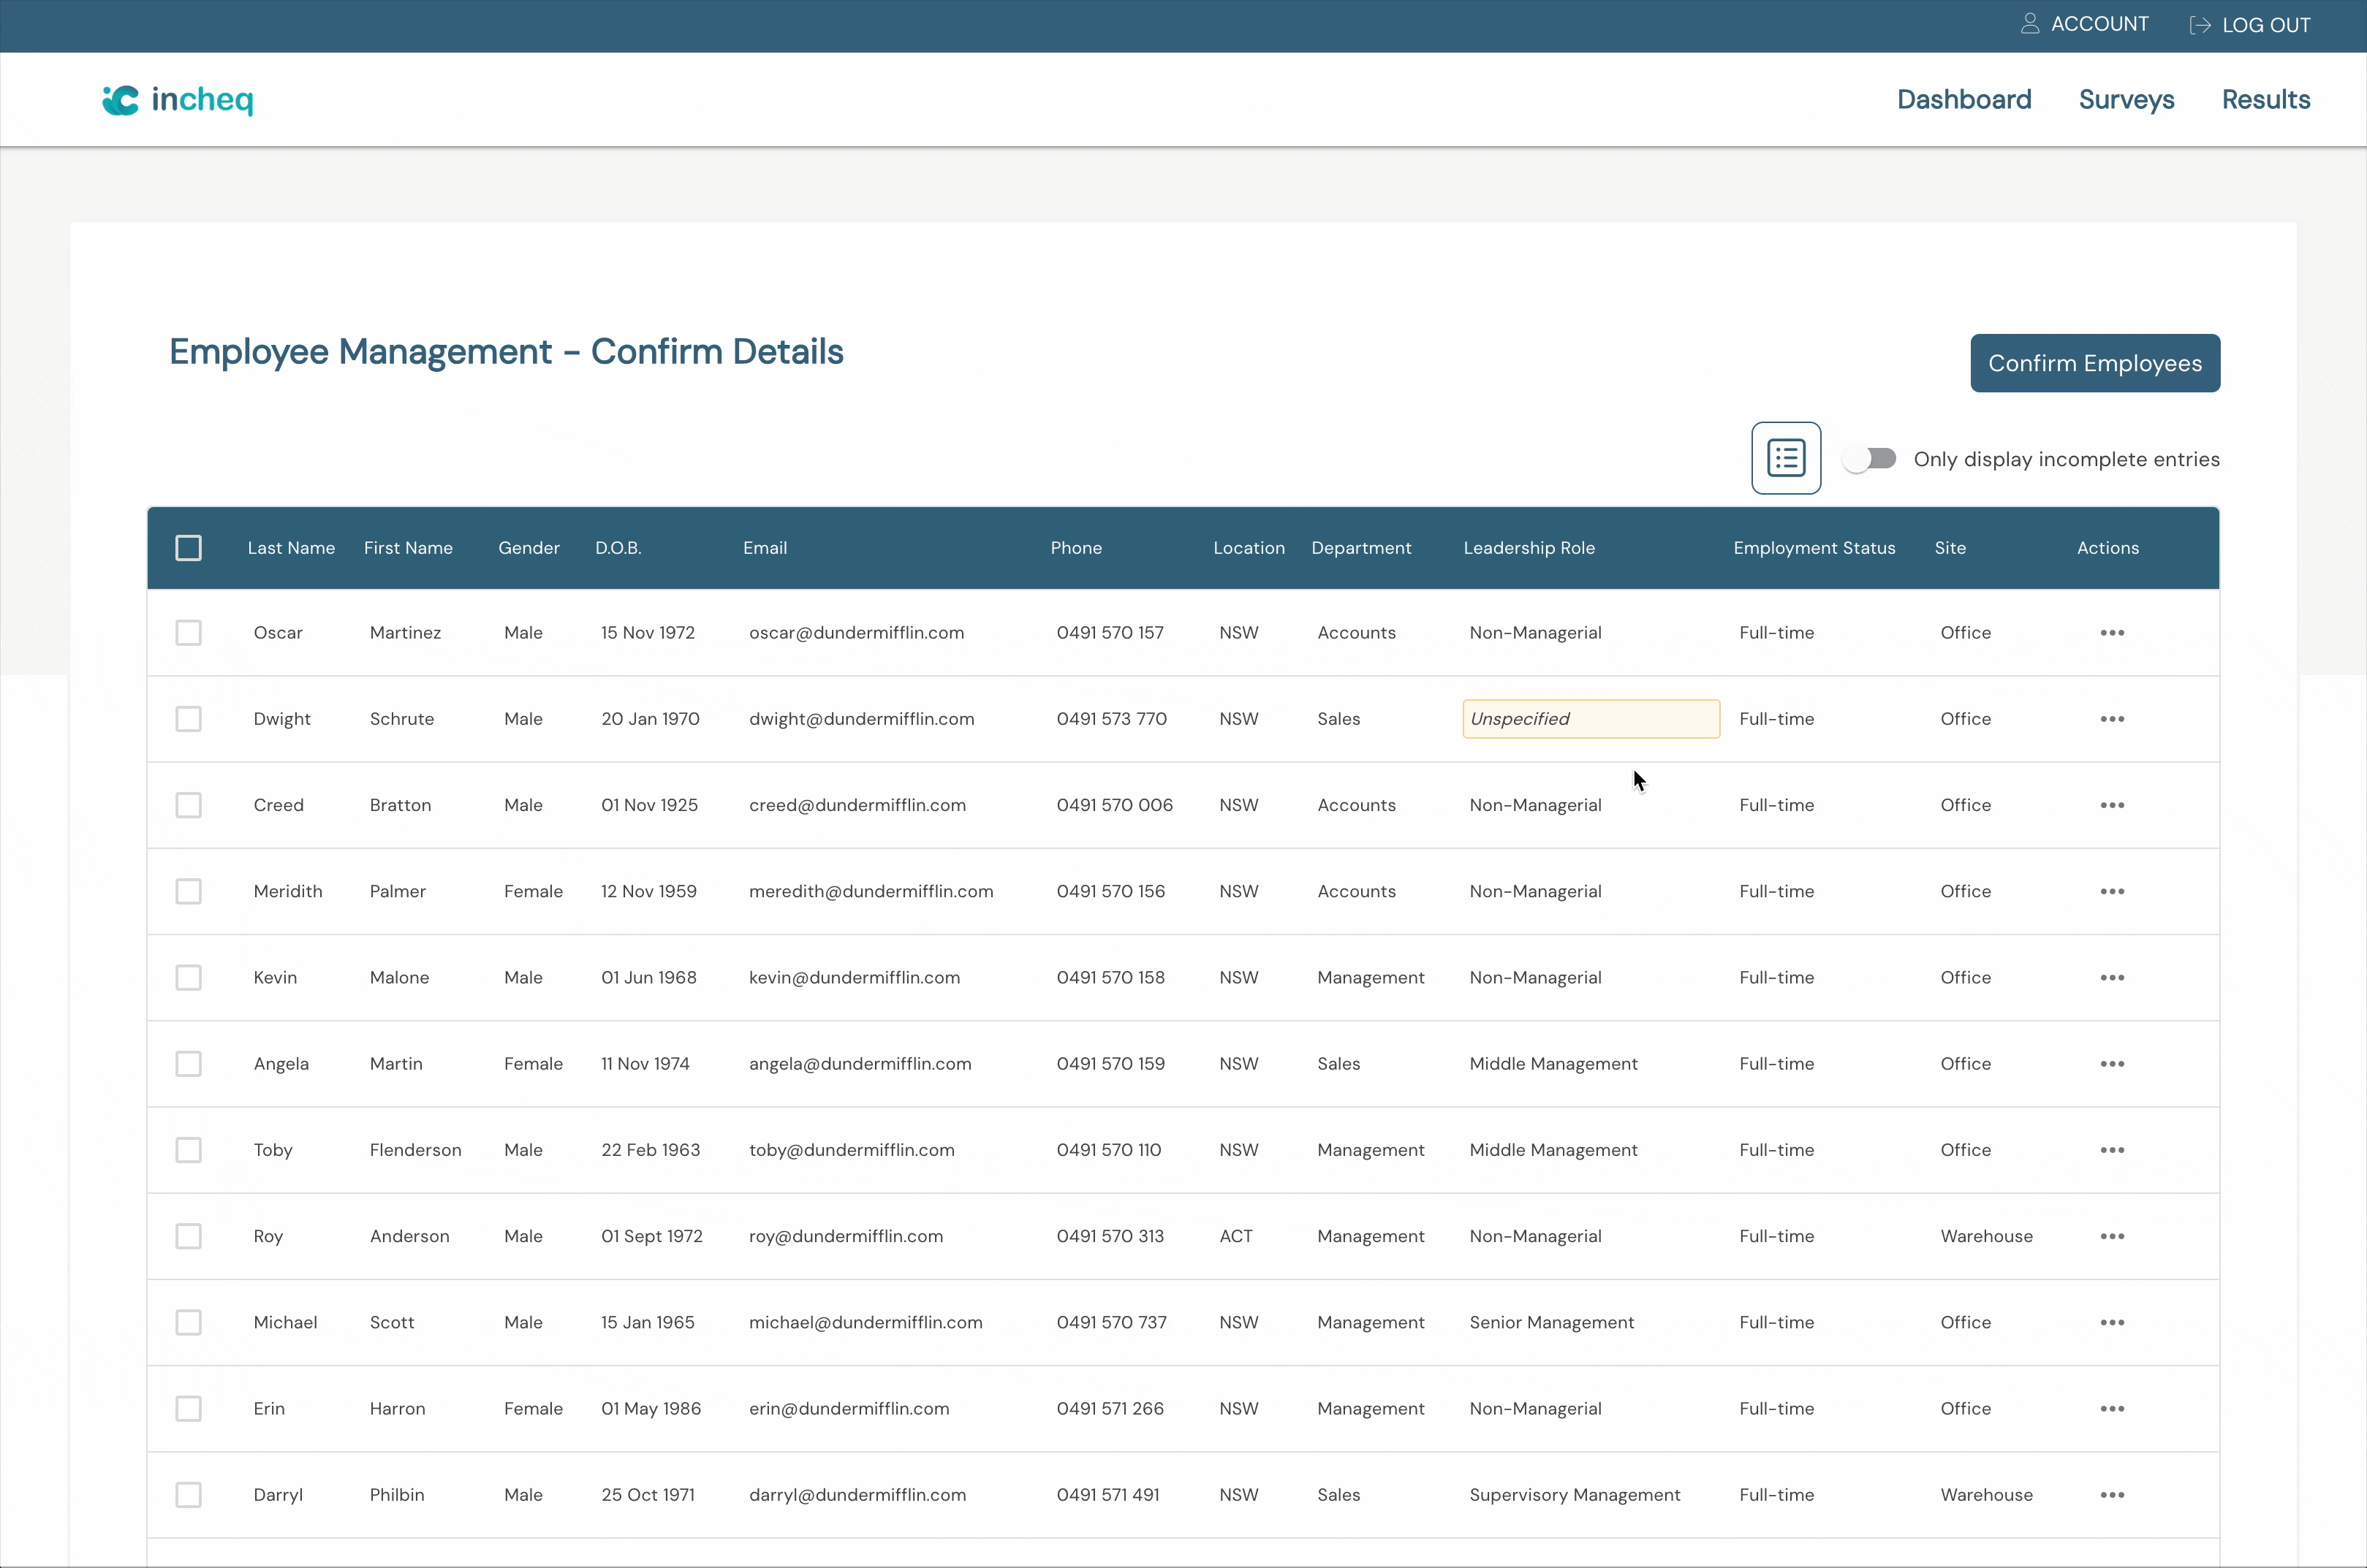Click the First Name column header
Screen dimensions: 2367x1568
408,548
